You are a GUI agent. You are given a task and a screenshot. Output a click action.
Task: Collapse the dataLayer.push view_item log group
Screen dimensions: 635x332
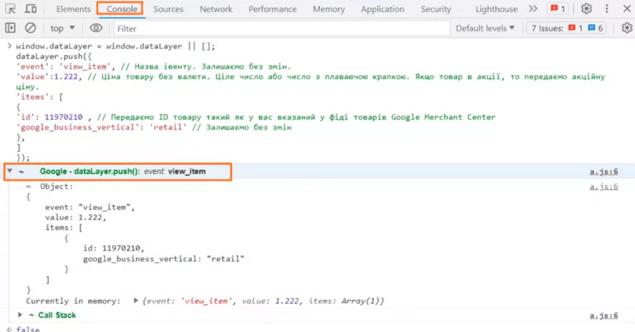click(x=10, y=171)
